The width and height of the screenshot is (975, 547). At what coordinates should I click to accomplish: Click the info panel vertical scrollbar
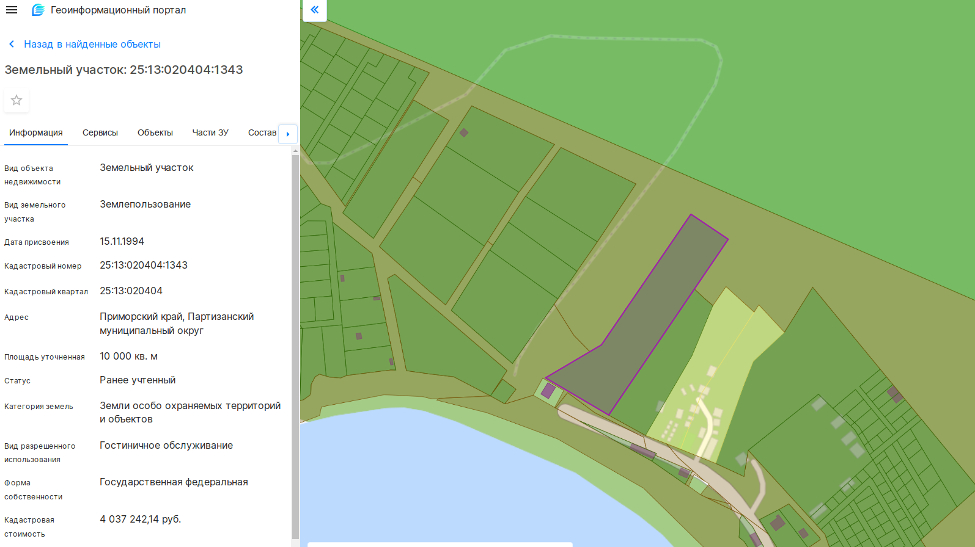295,342
